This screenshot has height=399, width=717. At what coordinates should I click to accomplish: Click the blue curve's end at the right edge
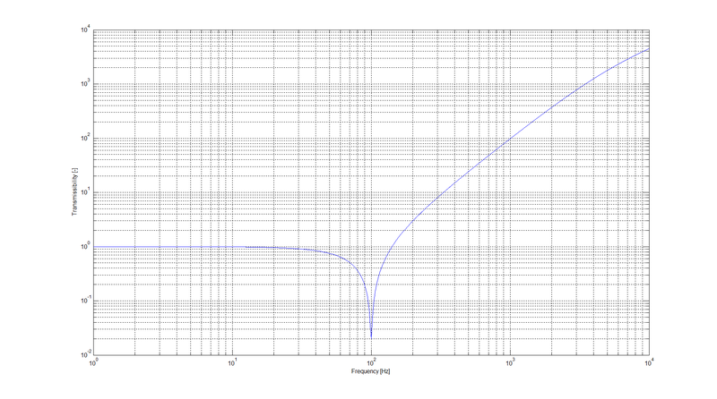[648, 49]
